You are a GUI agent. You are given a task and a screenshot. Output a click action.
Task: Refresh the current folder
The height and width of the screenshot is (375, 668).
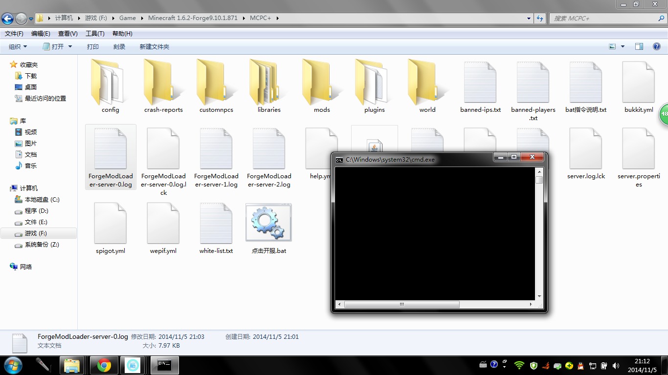(x=540, y=18)
